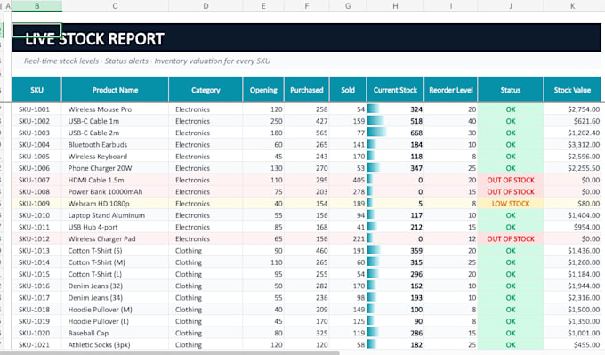
Task: Select the Athletic Socks (3pk) cell
Action: tap(115, 344)
